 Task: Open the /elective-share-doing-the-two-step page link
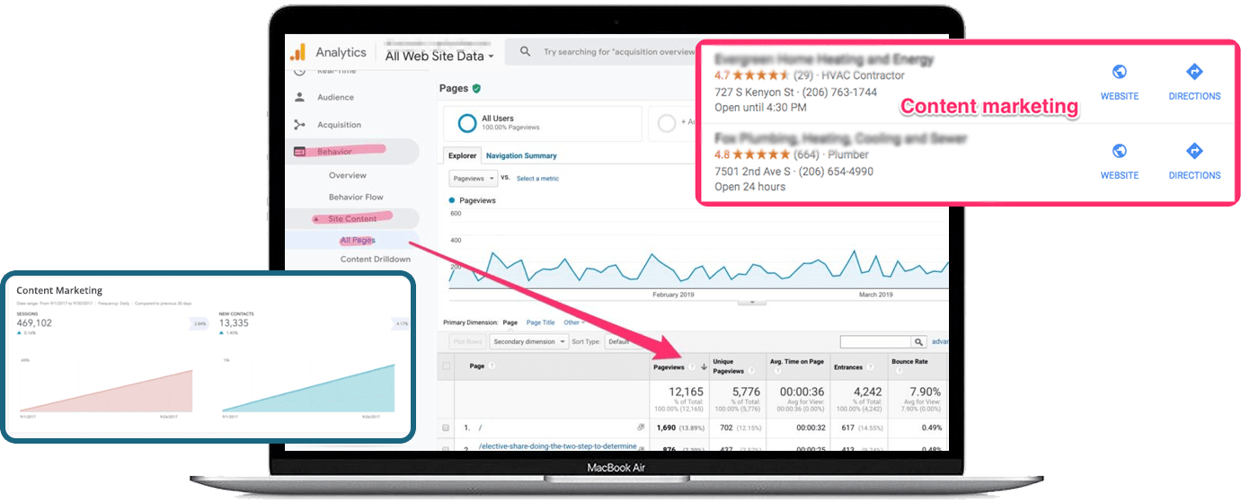pyautogui.click(x=557, y=445)
